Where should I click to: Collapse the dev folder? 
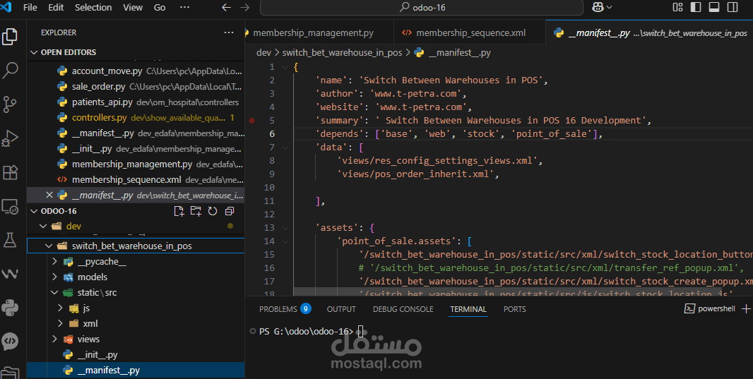pyautogui.click(x=43, y=226)
